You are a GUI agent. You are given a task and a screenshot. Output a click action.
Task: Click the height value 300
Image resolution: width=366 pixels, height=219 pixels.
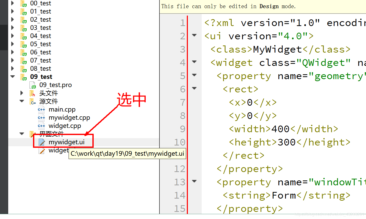click(x=287, y=142)
